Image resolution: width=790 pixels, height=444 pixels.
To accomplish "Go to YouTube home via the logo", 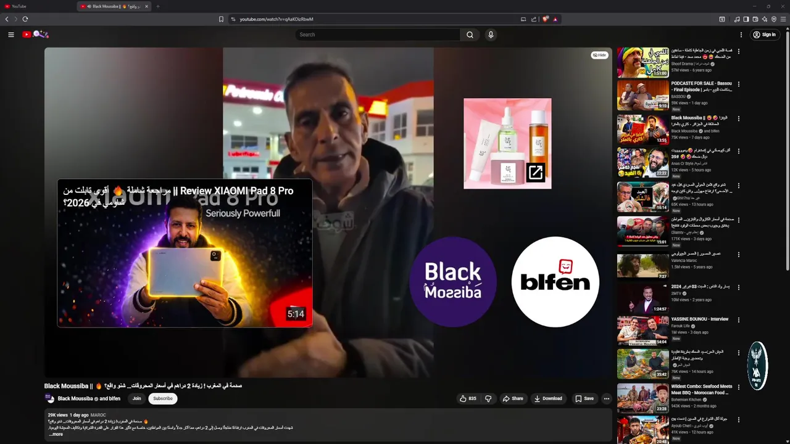I will pos(35,35).
